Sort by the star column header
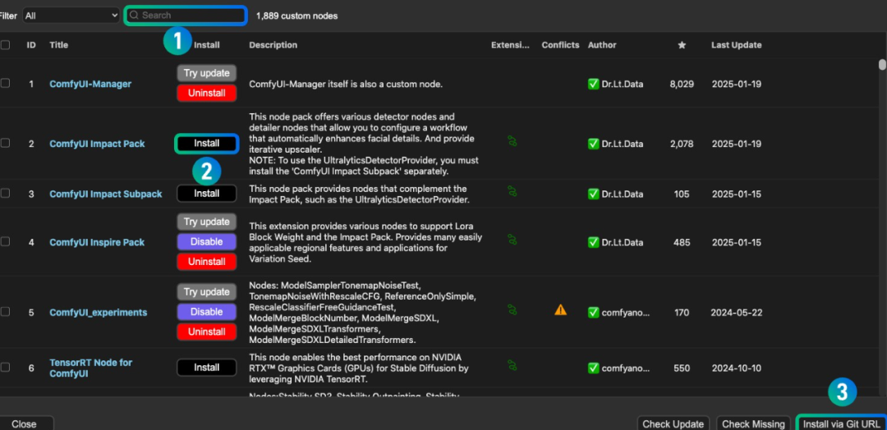 tap(682, 45)
